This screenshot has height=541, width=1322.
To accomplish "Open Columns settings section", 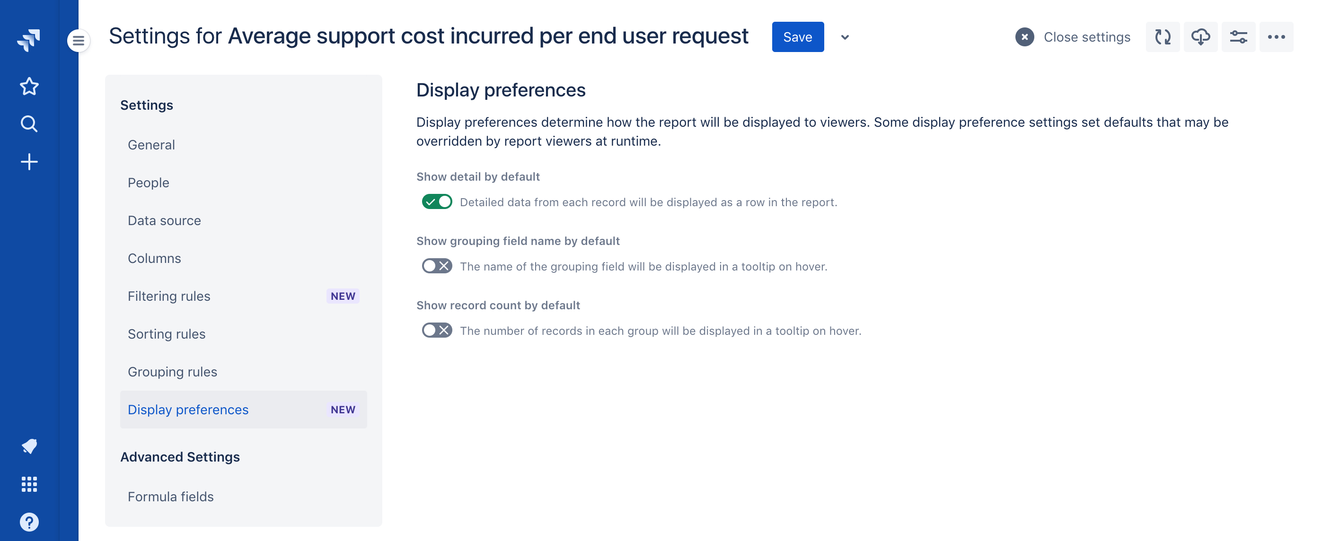I will [243, 259].
